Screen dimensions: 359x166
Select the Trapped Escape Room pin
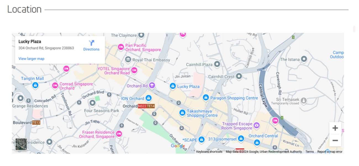coord(257,126)
